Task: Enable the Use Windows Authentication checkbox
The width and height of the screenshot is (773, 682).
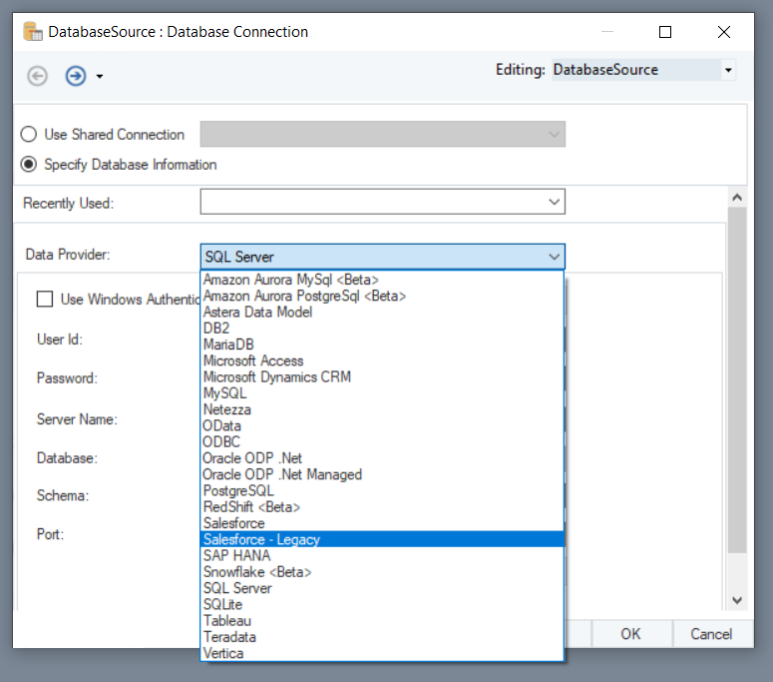Action: pyautogui.click(x=45, y=299)
